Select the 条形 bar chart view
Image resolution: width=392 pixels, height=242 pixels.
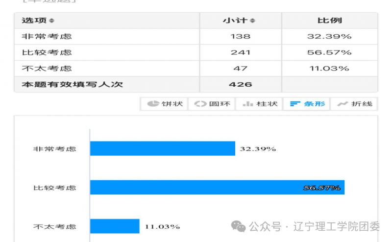(307, 104)
